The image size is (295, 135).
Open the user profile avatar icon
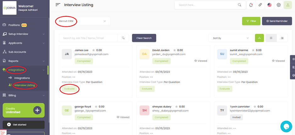click(x=288, y=5)
